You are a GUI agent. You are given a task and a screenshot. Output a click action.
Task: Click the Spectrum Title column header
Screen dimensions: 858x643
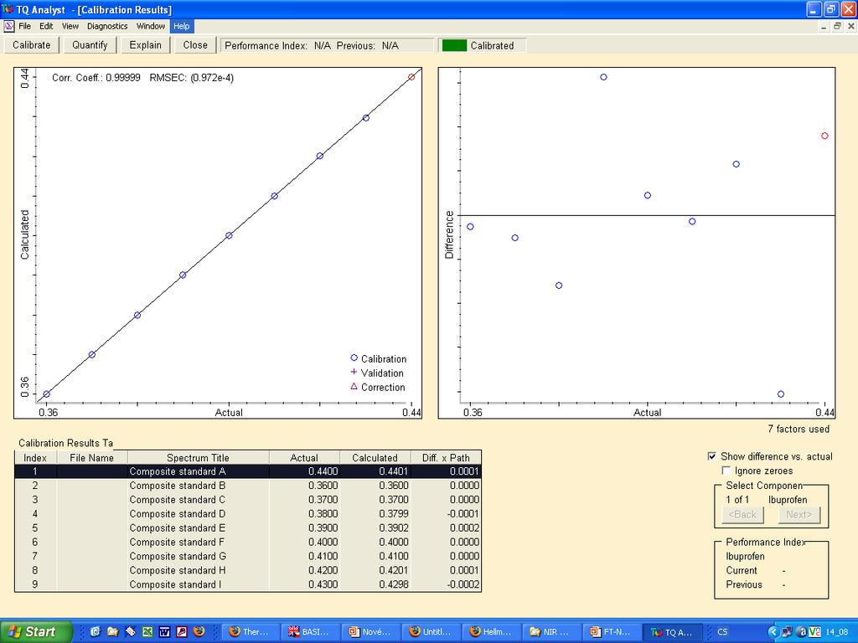point(198,458)
